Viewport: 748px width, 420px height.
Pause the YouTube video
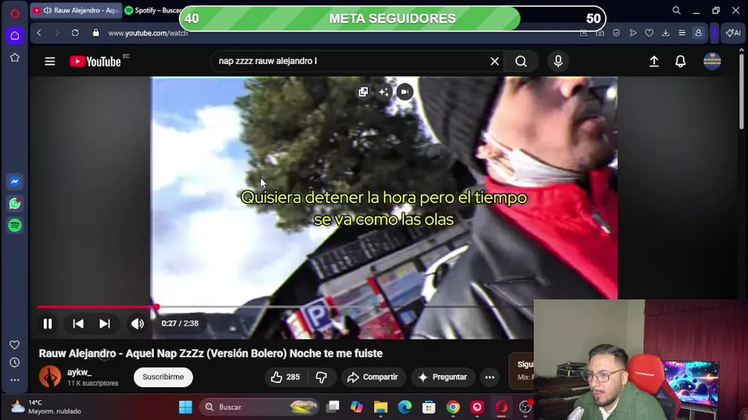(x=47, y=323)
